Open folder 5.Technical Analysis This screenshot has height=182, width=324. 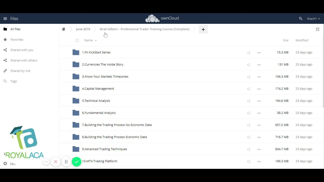(x=96, y=101)
